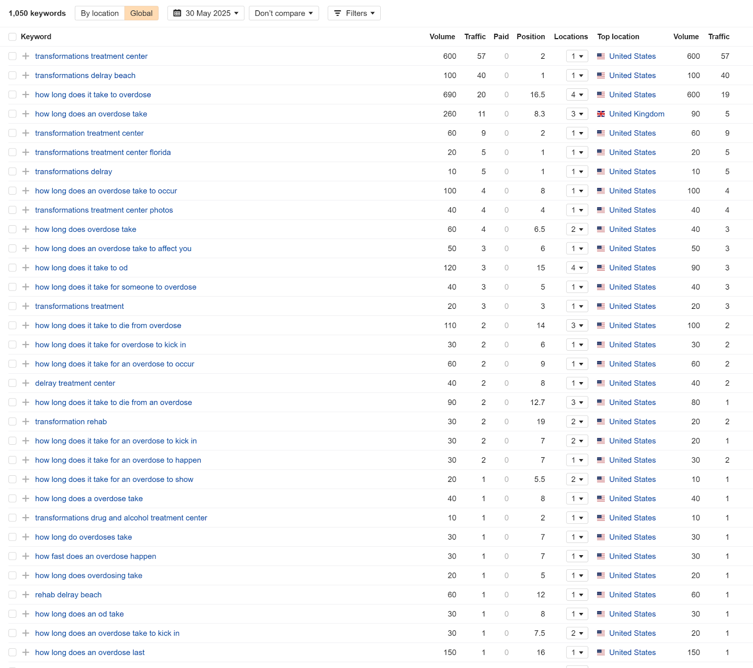This screenshot has height=668, width=753.
Task: Open the Don't compare dropdown
Action: pos(284,13)
